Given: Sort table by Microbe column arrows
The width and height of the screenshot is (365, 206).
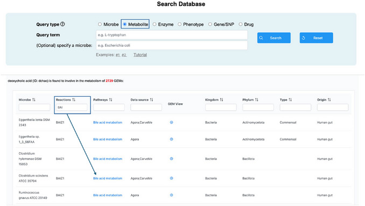Looking at the screenshot, I should point(34,100).
